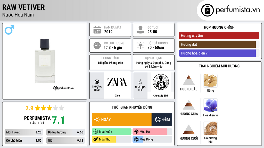
Task: Click the spring flower icon Mùa Xuân
Action: click(96, 132)
